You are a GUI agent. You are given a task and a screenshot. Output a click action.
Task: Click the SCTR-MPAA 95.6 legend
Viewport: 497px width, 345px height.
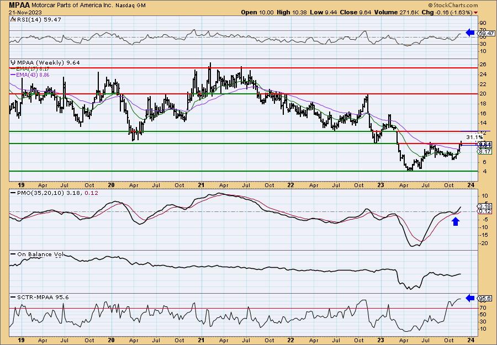43,297
